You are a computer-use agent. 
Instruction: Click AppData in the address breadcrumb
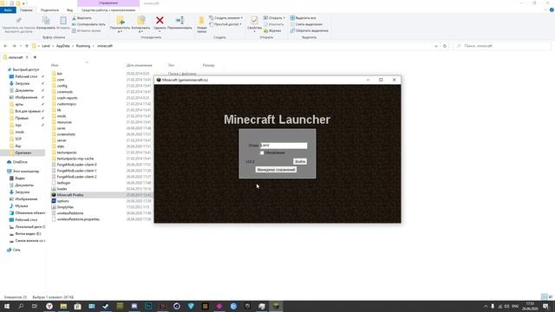(x=62, y=46)
